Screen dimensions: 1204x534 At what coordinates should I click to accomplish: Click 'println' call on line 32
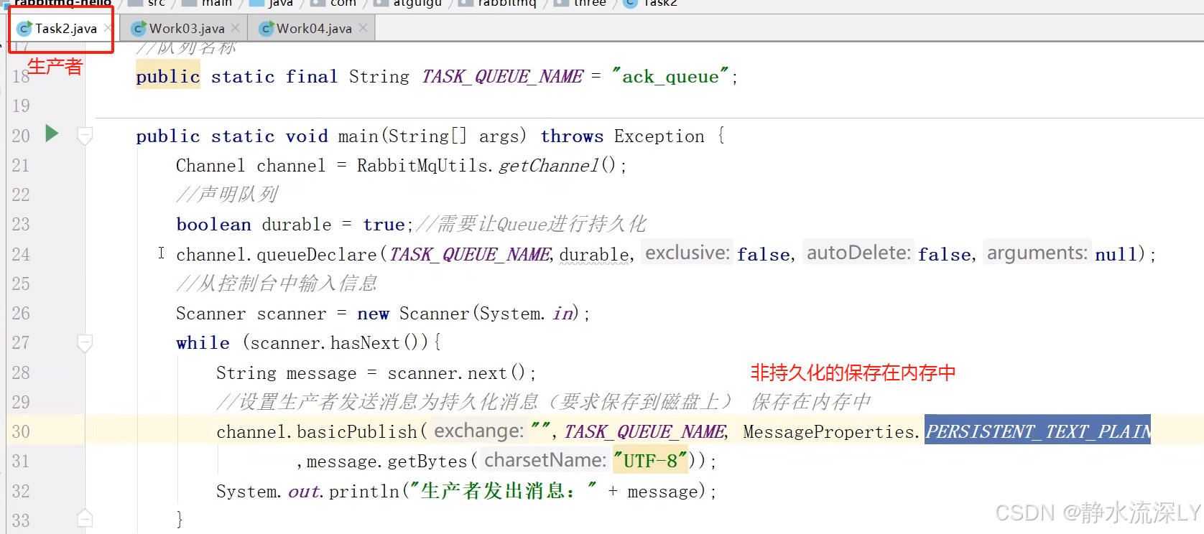point(363,492)
